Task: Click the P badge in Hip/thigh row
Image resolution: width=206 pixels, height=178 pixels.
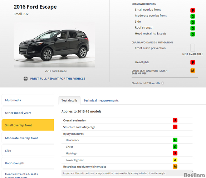Action: coord(175,153)
